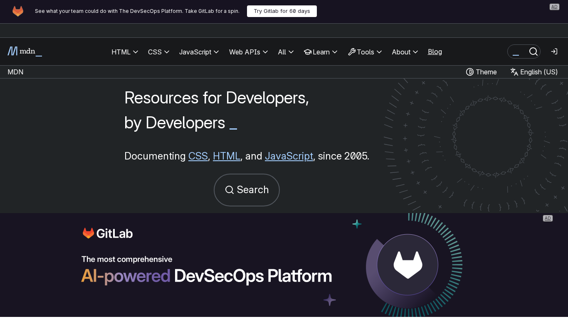
Task: Expand the HTML navigation menu
Action: 125,52
